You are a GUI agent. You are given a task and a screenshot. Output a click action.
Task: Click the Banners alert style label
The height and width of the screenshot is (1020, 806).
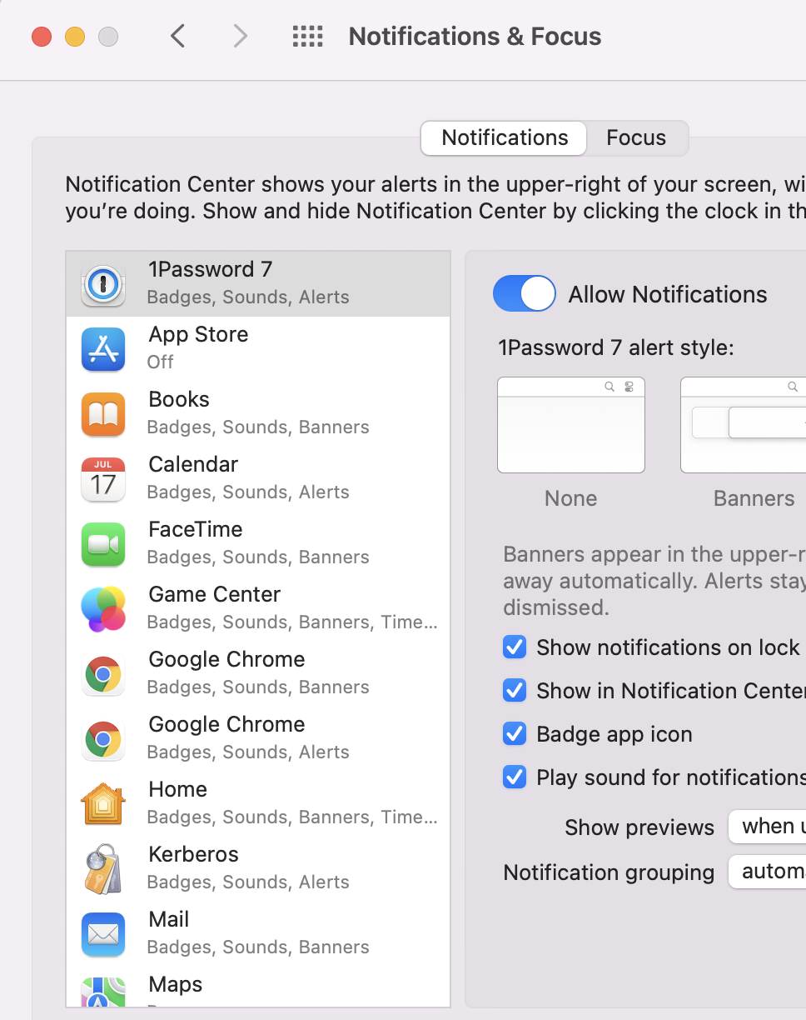754,499
